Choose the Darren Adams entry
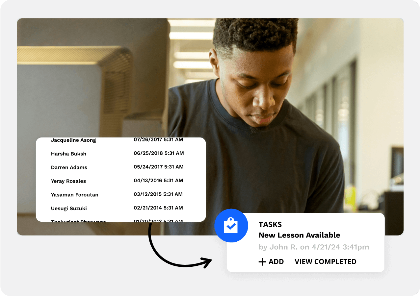This screenshot has height=296, width=420. [x=69, y=167]
